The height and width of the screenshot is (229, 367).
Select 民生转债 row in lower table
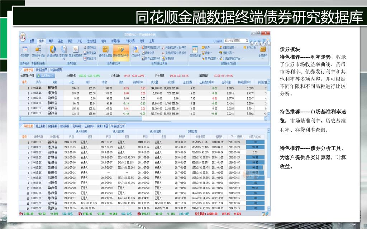click(143, 208)
